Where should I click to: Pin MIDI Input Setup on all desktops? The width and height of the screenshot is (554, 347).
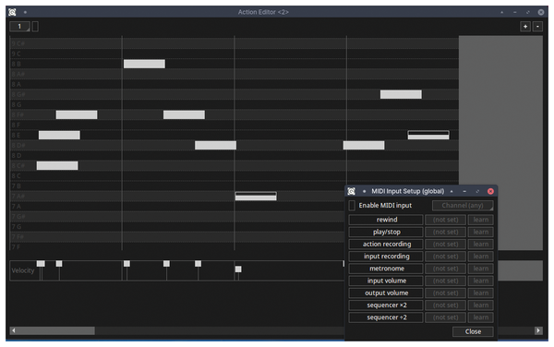[364, 191]
